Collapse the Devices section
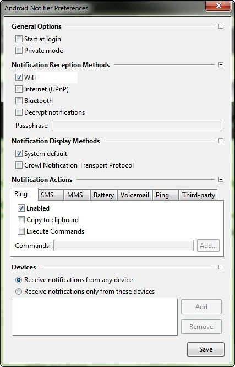Viewport: 235px width, 367px height. coord(221,267)
